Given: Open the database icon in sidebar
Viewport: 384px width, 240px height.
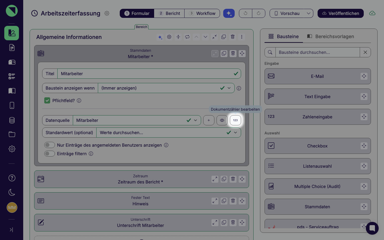Looking at the screenshot, I should [x=12, y=120].
